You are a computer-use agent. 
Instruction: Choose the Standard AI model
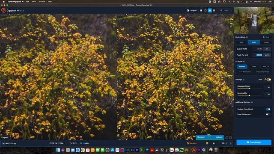click(242, 67)
